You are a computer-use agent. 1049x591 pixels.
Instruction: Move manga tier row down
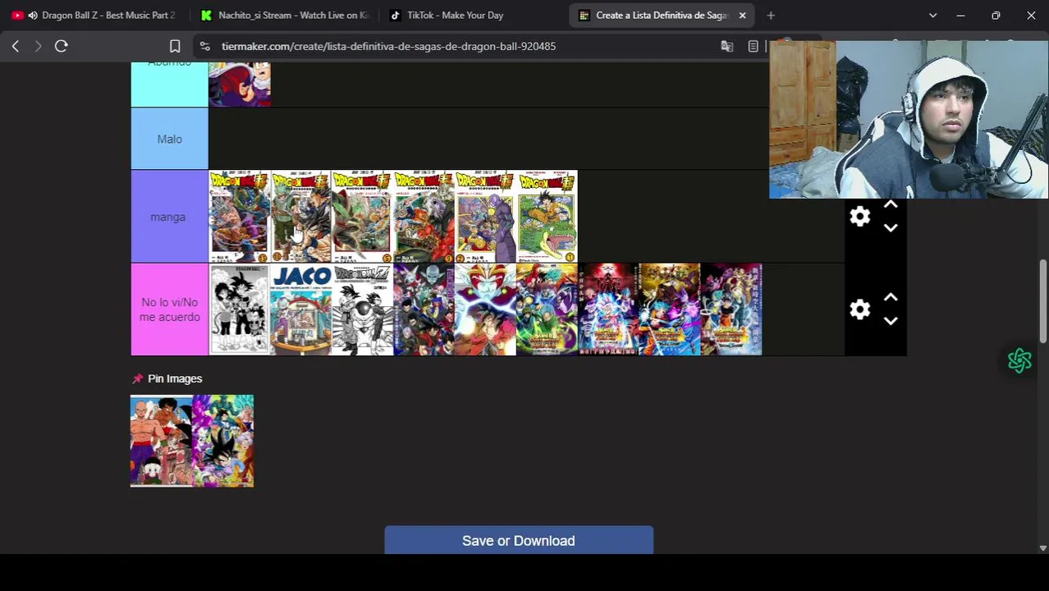pos(891,228)
